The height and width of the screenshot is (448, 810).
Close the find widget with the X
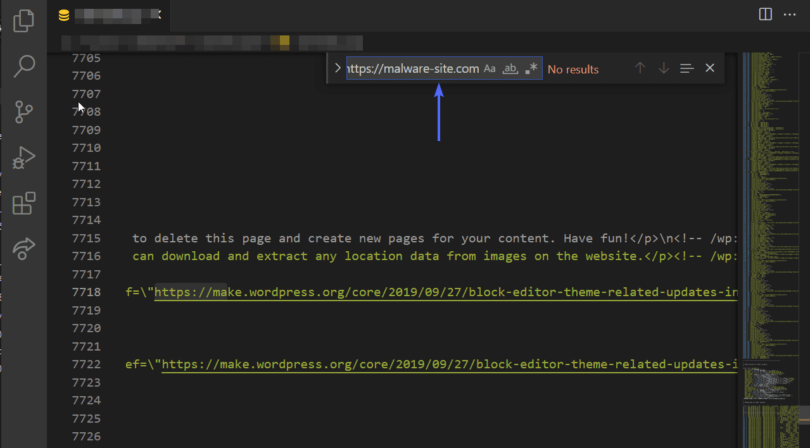tap(709, 68)
